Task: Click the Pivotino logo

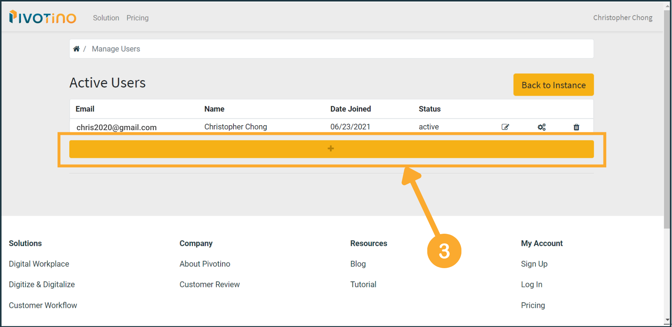Action: [43, 17]
